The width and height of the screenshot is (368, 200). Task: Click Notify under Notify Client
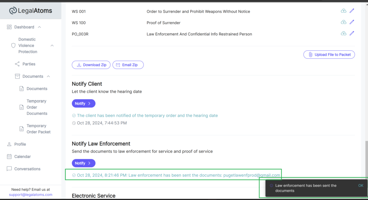(x=83, y=103)
